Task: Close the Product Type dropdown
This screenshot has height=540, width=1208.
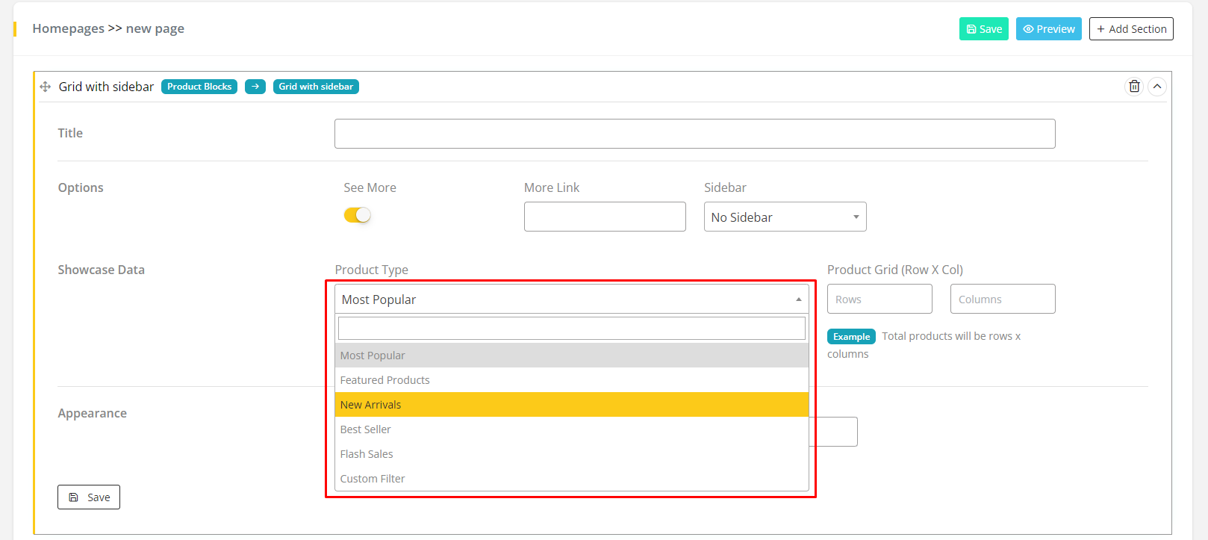Action: pos(571,300)
